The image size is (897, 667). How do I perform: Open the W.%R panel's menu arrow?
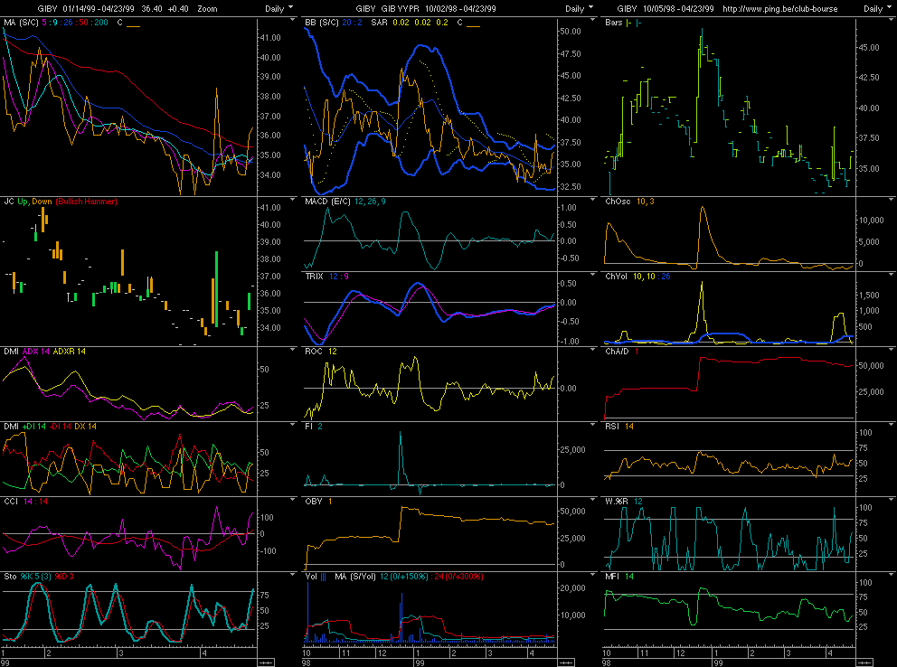(x=892, y=499)
